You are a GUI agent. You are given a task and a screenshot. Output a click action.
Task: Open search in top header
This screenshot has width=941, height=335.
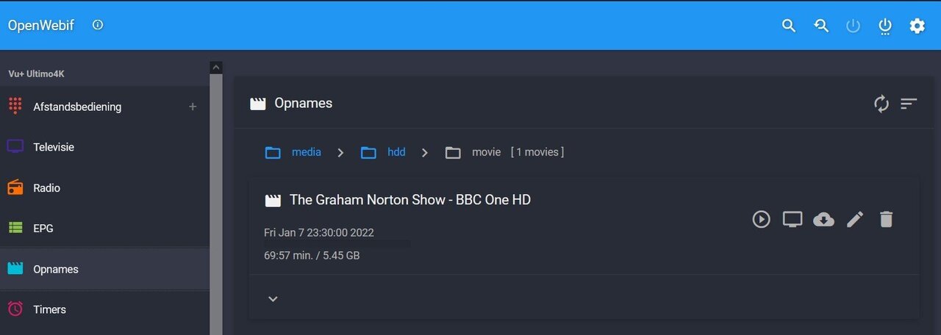pos(789,26)
